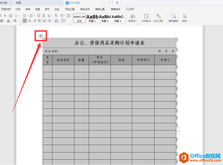Open the 特色应用 tab

click(x=85, y=9)
